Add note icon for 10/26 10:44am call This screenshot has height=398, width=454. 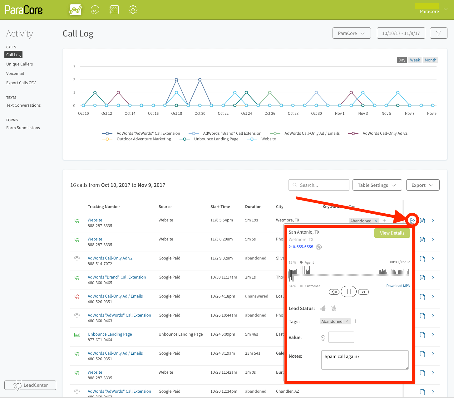(422, 316)
